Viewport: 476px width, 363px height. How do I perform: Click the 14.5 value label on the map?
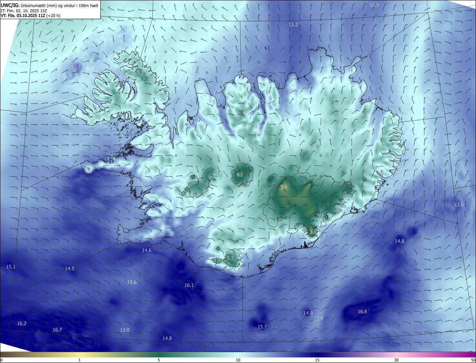[x=70, y=269]
